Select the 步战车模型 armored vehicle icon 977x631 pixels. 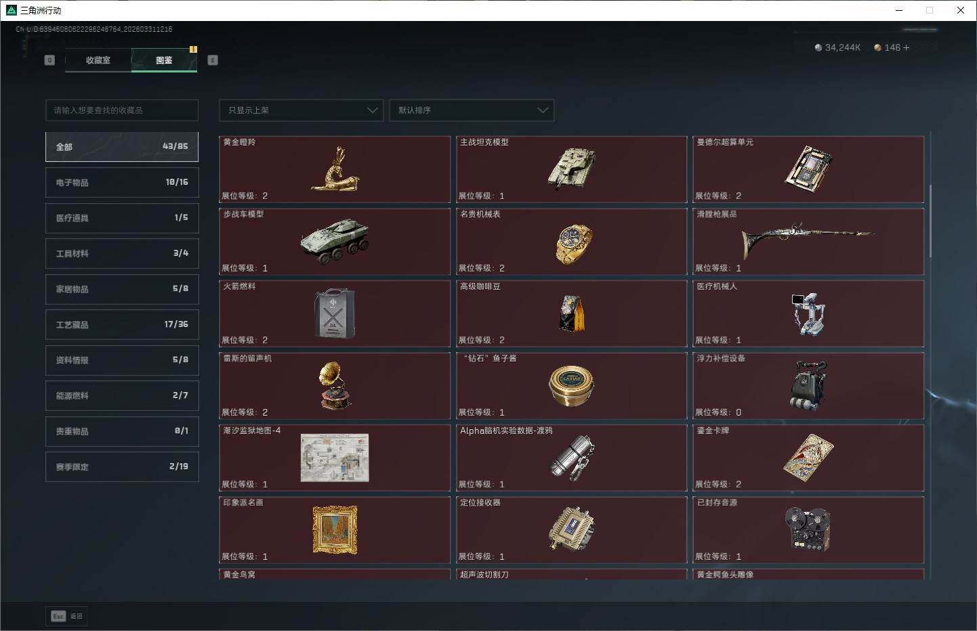pos(335,241)
